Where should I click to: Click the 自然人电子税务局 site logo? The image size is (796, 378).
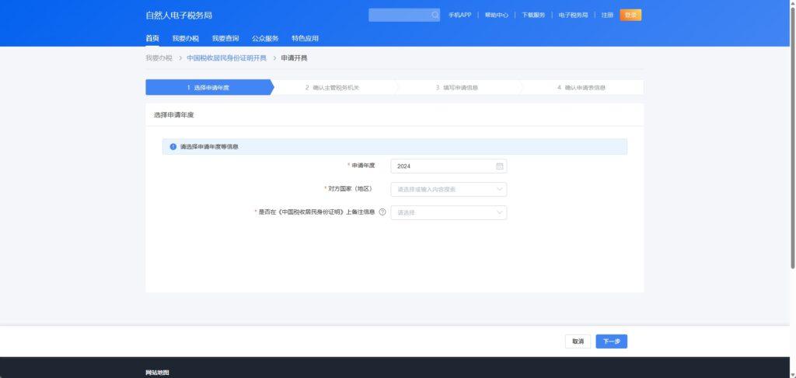[179, 15]
